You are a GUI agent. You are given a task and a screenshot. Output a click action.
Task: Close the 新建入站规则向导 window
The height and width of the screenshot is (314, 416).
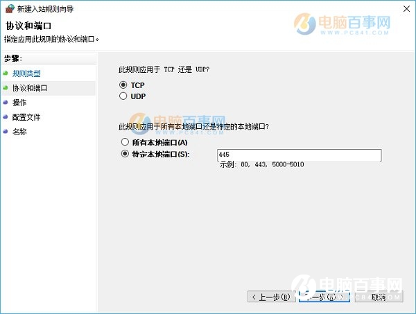pos(406,9)
